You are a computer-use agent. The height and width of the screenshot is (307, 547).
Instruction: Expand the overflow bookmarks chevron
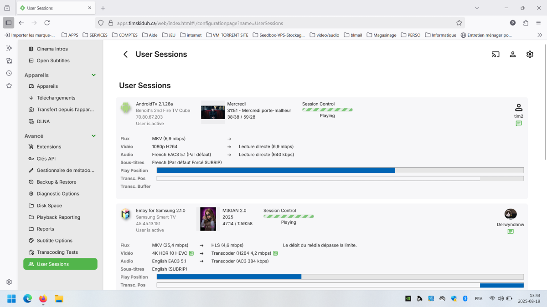pyautogui.click(x=539, y=35)
